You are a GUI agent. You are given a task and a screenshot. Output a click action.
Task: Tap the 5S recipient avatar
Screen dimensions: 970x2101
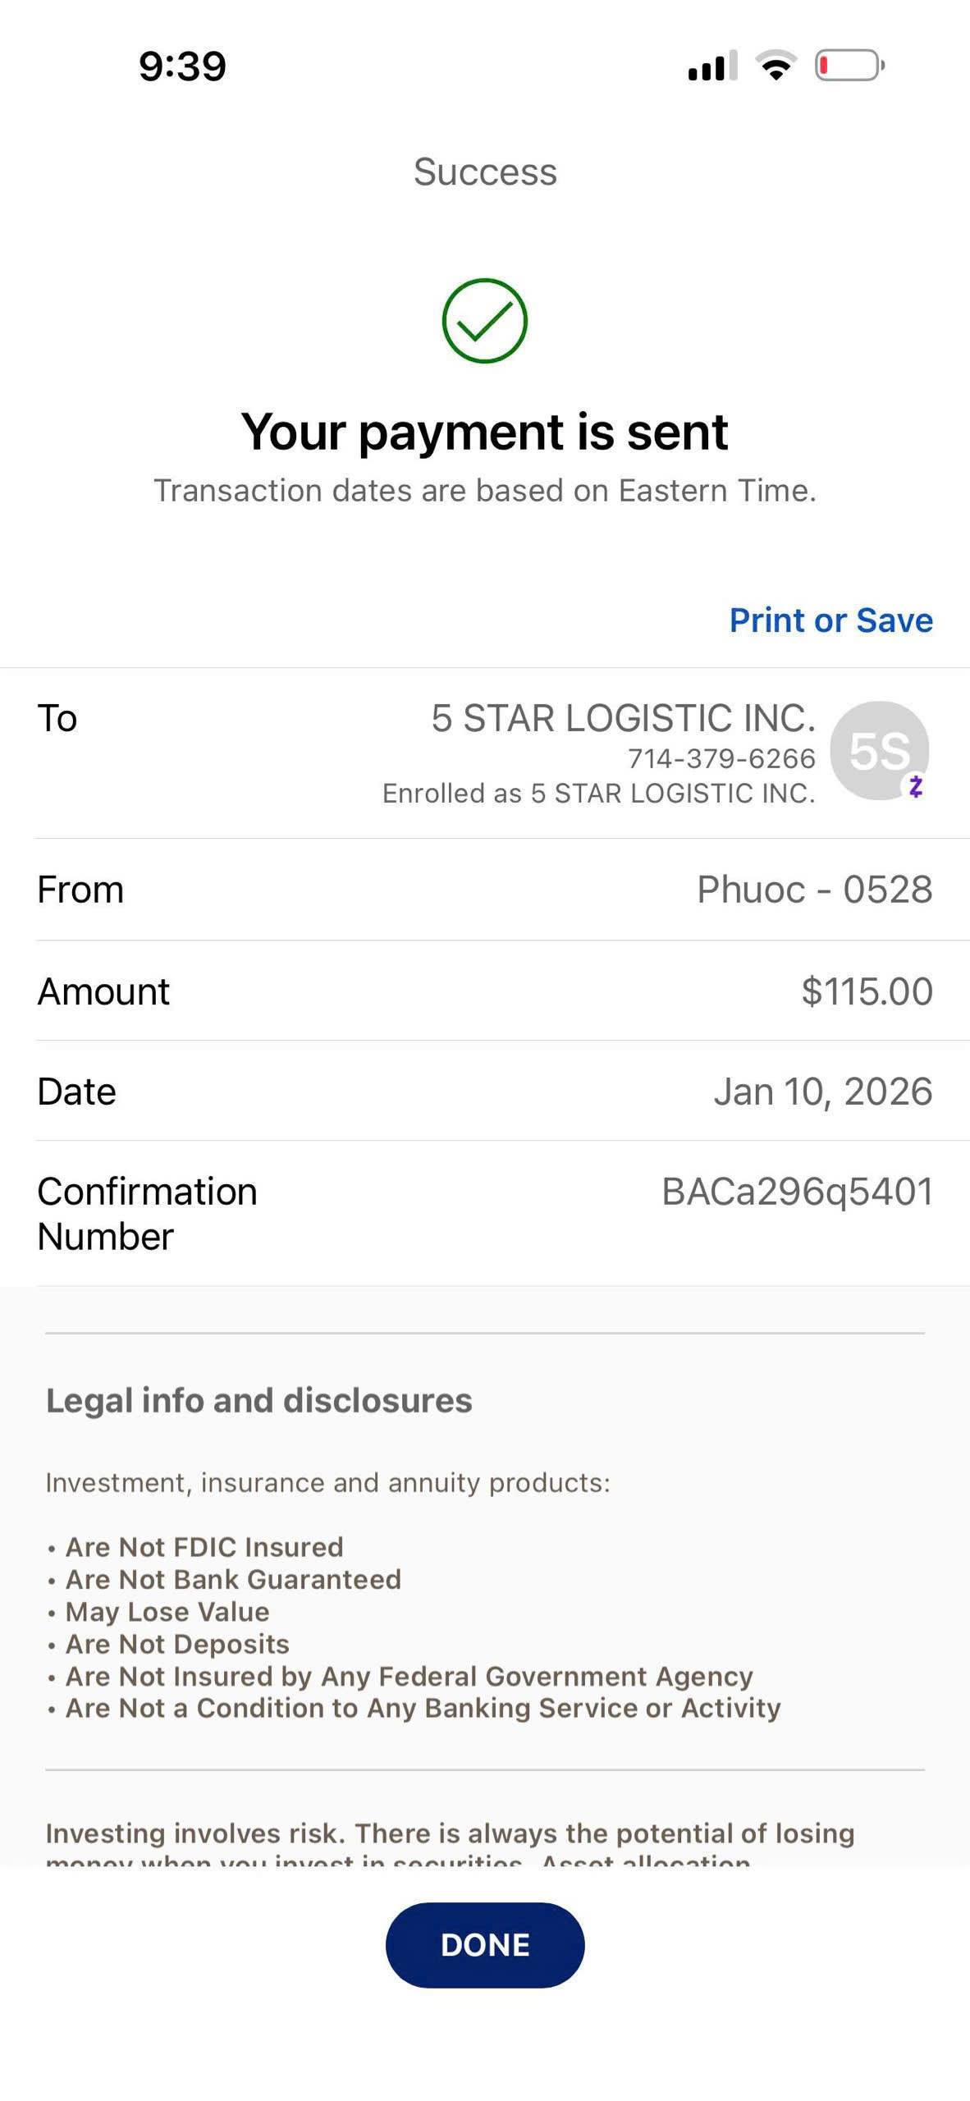click(x=878, y=749)
